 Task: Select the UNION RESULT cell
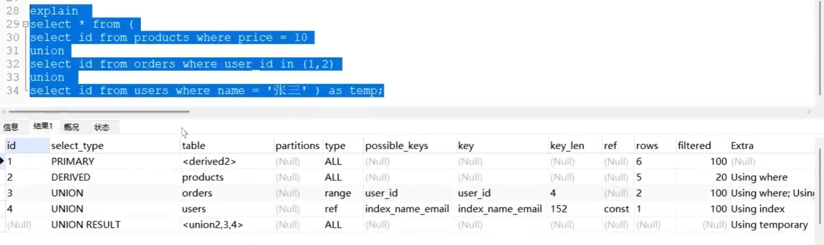click(86, 225)
